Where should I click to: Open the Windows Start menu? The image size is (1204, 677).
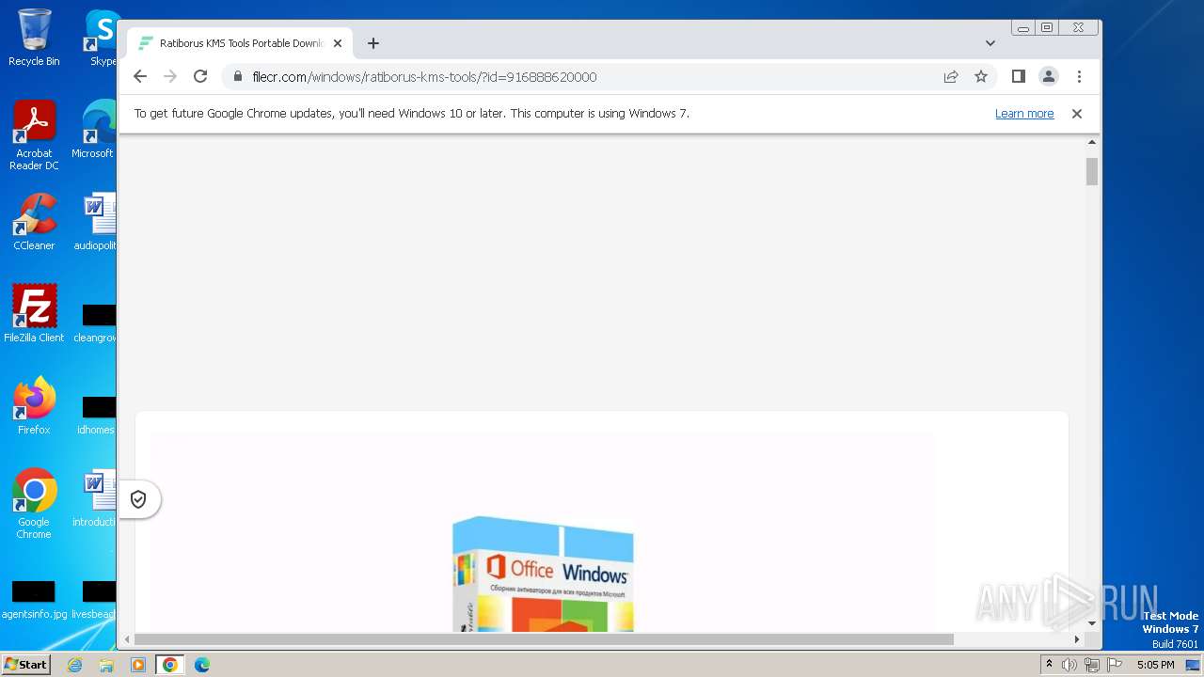click(x=26, y=665)
